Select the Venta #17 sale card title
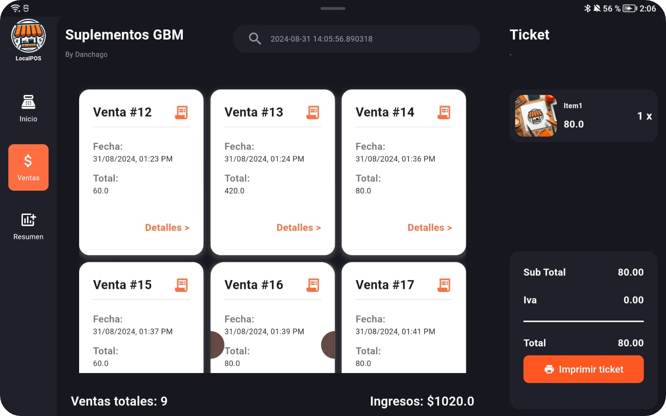 click(x=385, y=285)
